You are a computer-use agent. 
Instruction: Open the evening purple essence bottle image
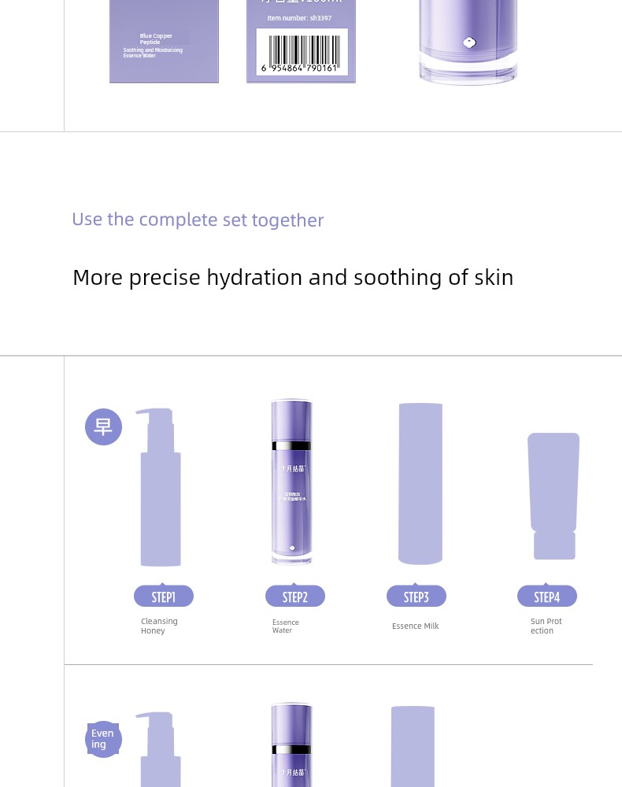291,745
